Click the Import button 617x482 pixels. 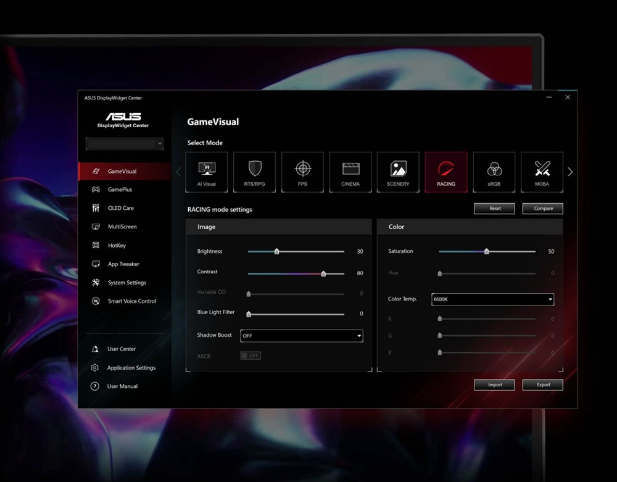[495, 385]
